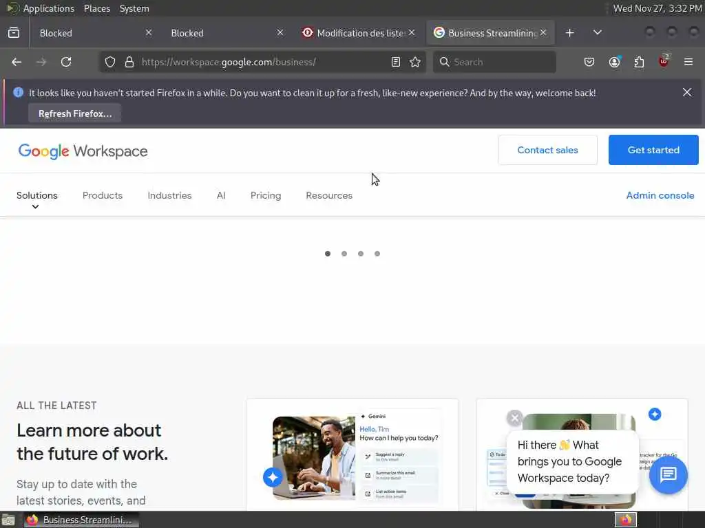Image resolution: width=705 pixels, height=528 pixels.
Task: Open the Firefox View icon
Action: (x=14, y=33)
